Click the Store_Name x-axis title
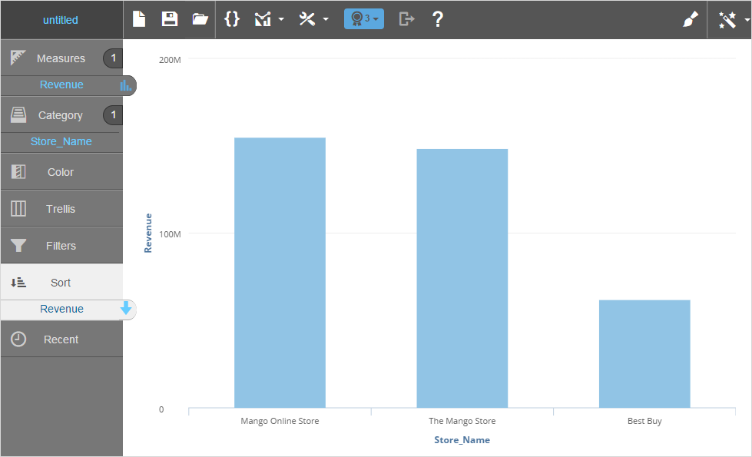 (x=462, y=440)
